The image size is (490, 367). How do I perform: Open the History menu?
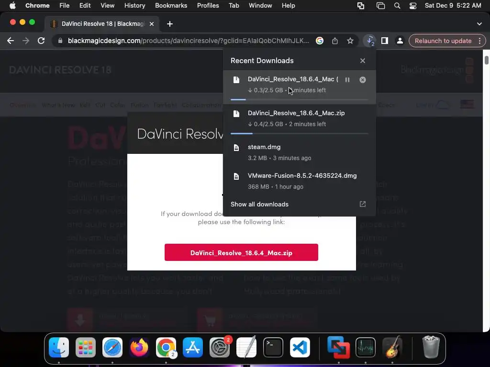click(x=134, y=6)
